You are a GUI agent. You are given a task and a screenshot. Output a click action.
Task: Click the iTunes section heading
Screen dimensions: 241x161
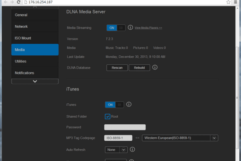(73, 89)
